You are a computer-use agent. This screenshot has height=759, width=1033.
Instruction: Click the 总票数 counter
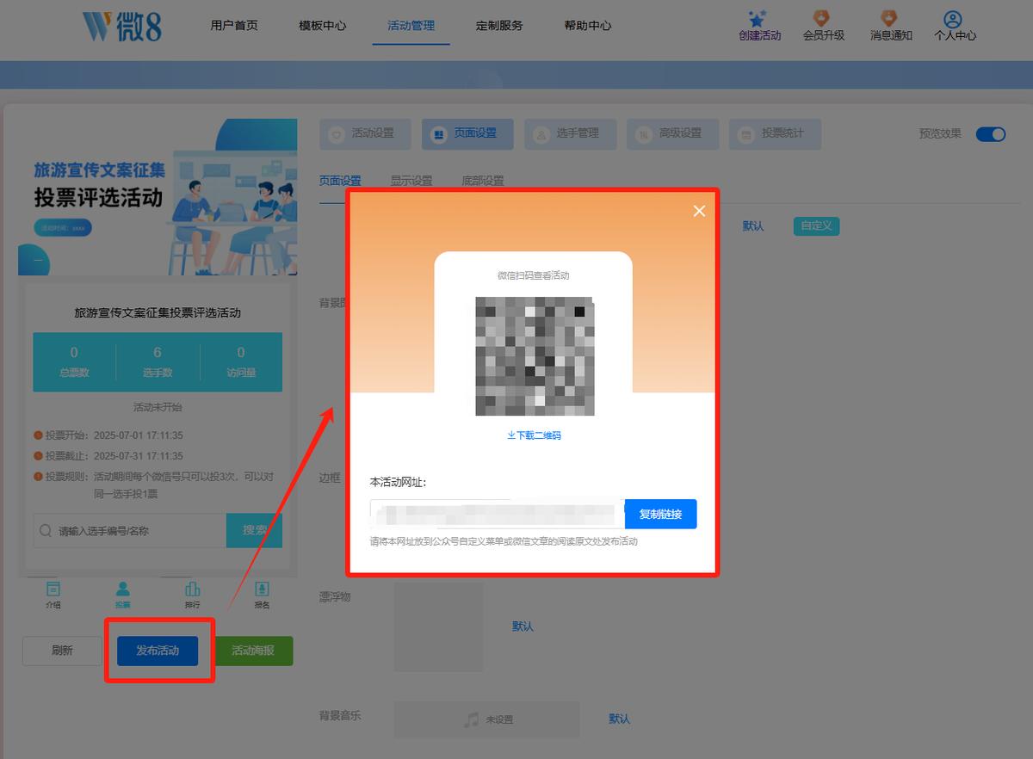tap(74, 361)
